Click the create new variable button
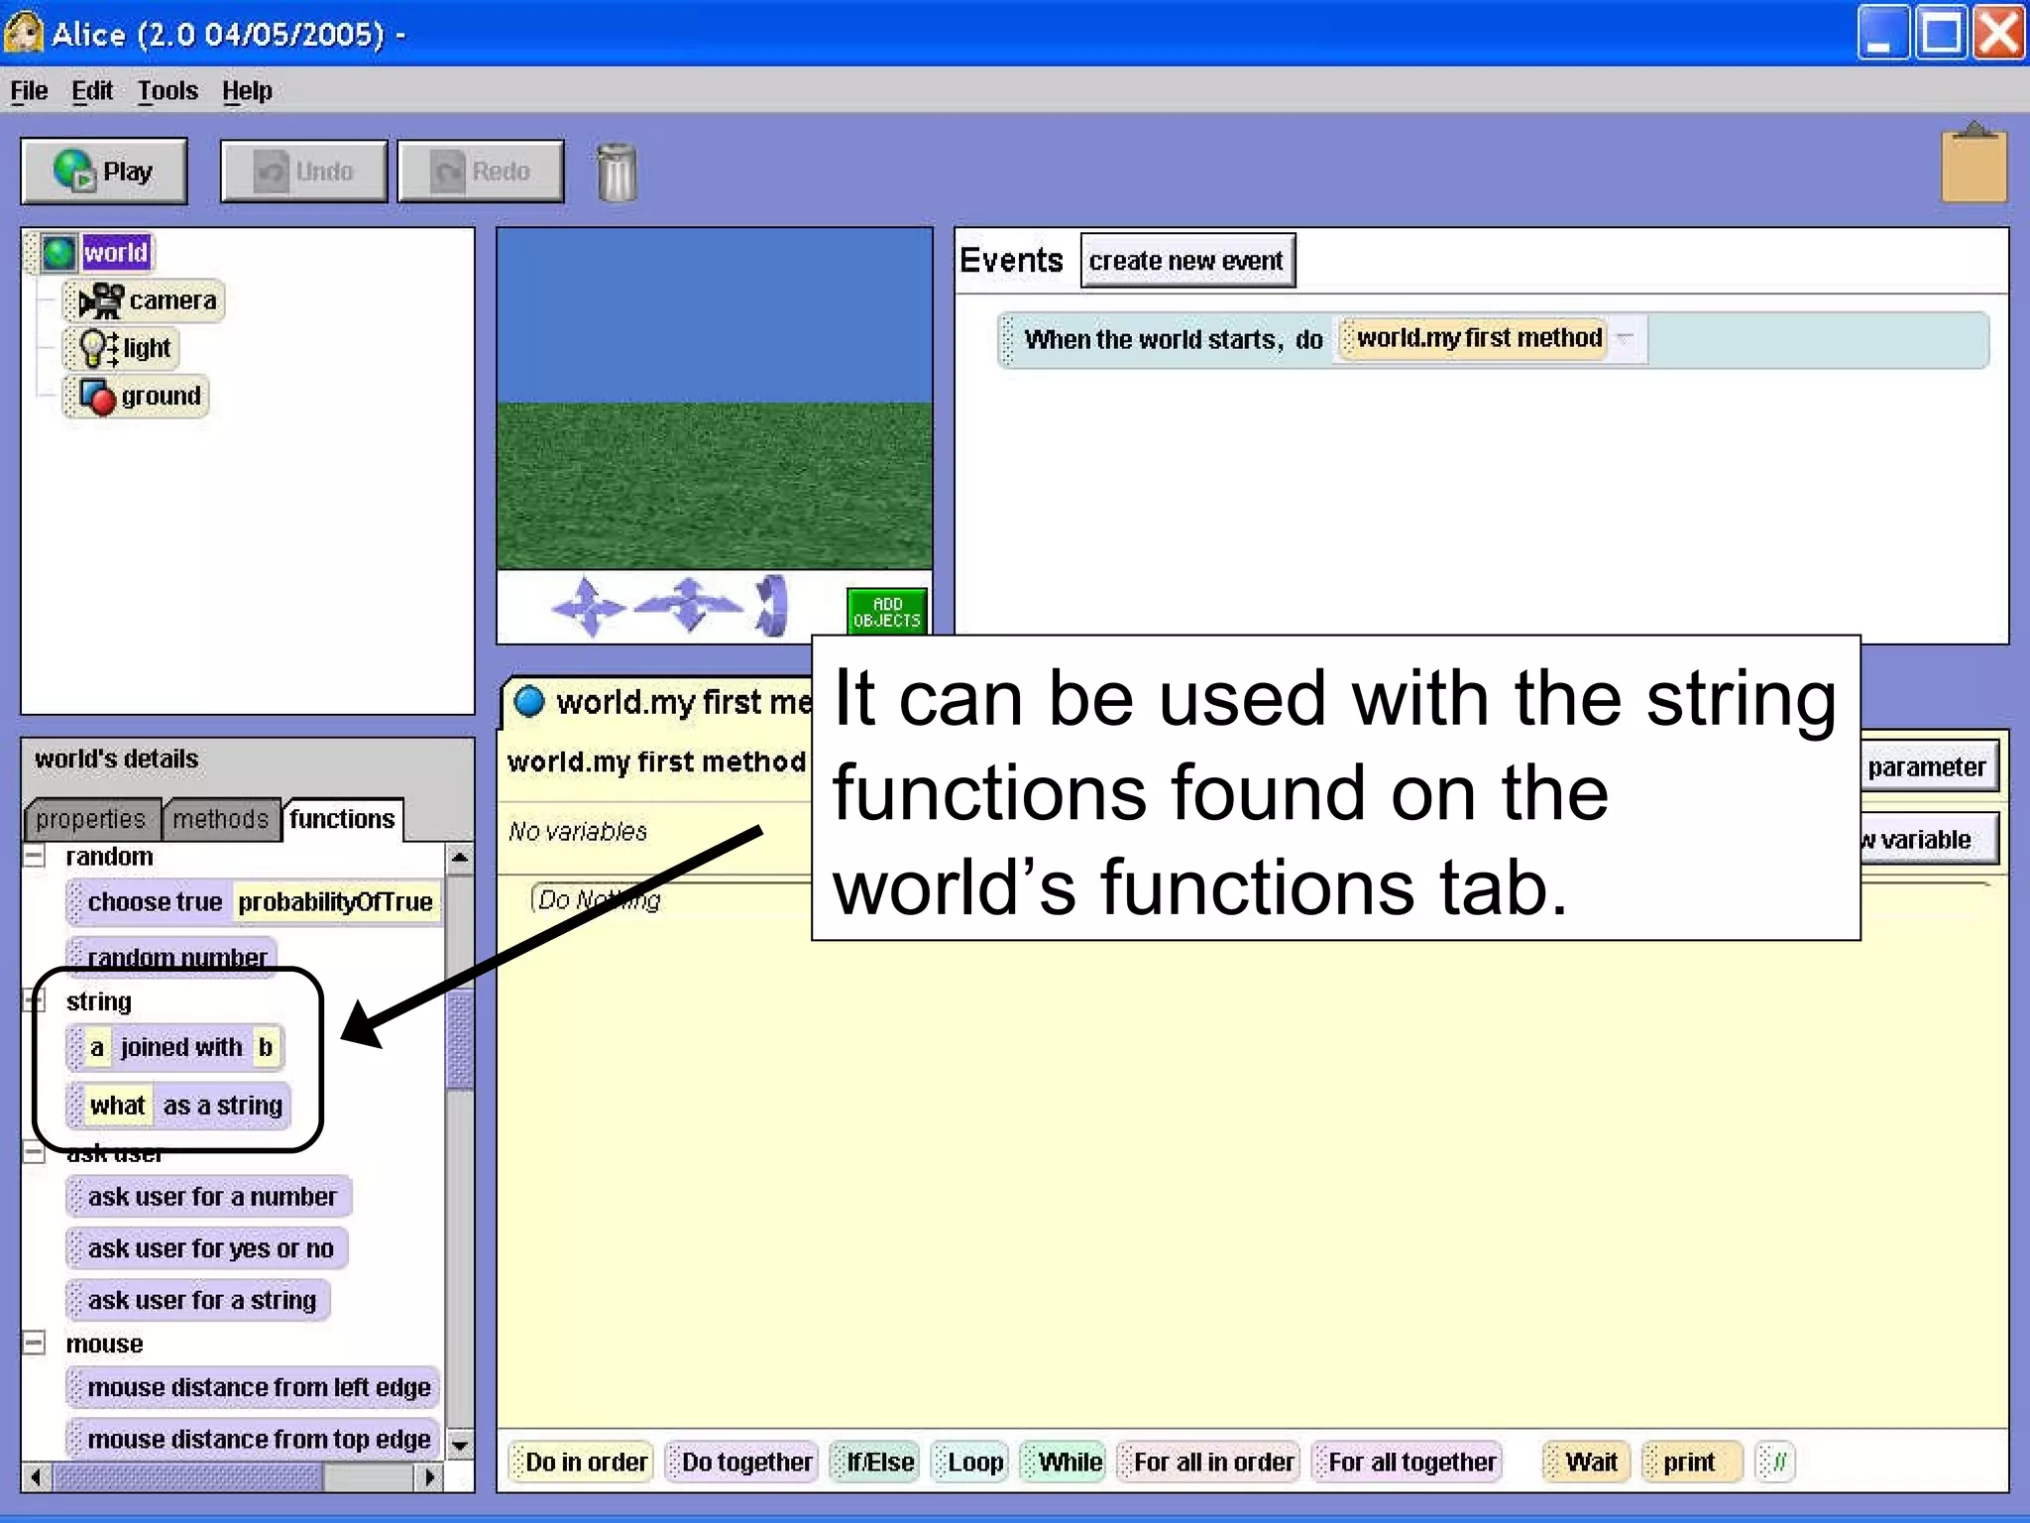Image resolution: width=2030 pixels, height=1523 pixels. (1928, 839)
